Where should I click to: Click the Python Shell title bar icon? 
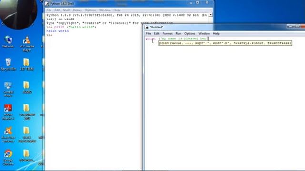pos(47,4)
